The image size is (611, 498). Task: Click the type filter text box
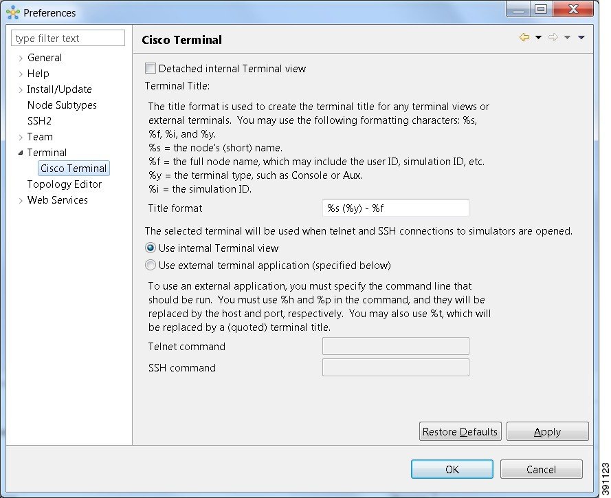(67, 38)
